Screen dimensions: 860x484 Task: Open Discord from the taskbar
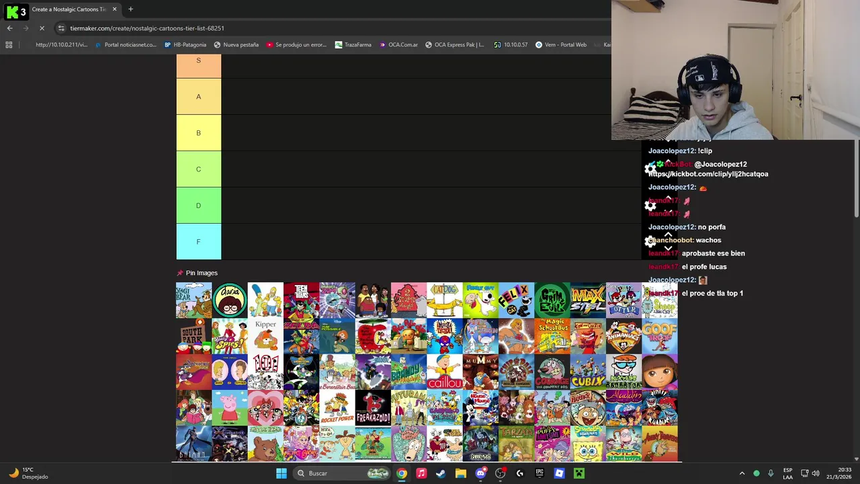coord(480,473)
